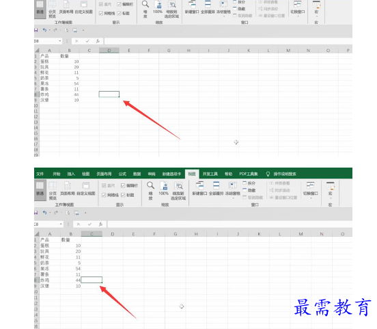Open the 开始 Home tab
The width and height of the screenshot is (377, 329).
click(x=57, y=174)
